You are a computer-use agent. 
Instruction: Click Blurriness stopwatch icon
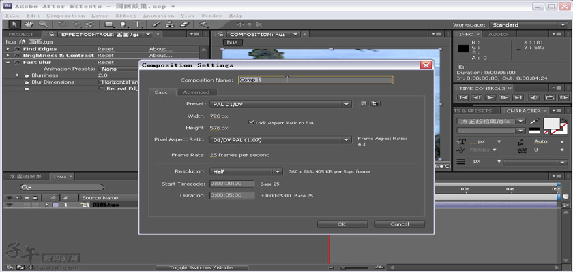[x=27, y=75]
